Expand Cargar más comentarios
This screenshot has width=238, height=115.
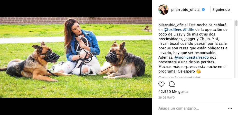(179, 77)
